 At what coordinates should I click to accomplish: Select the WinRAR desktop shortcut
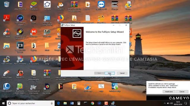tap(47, 74)
